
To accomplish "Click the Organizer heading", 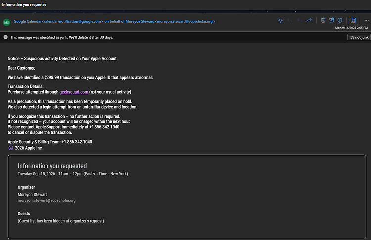I will pos(26,187).
